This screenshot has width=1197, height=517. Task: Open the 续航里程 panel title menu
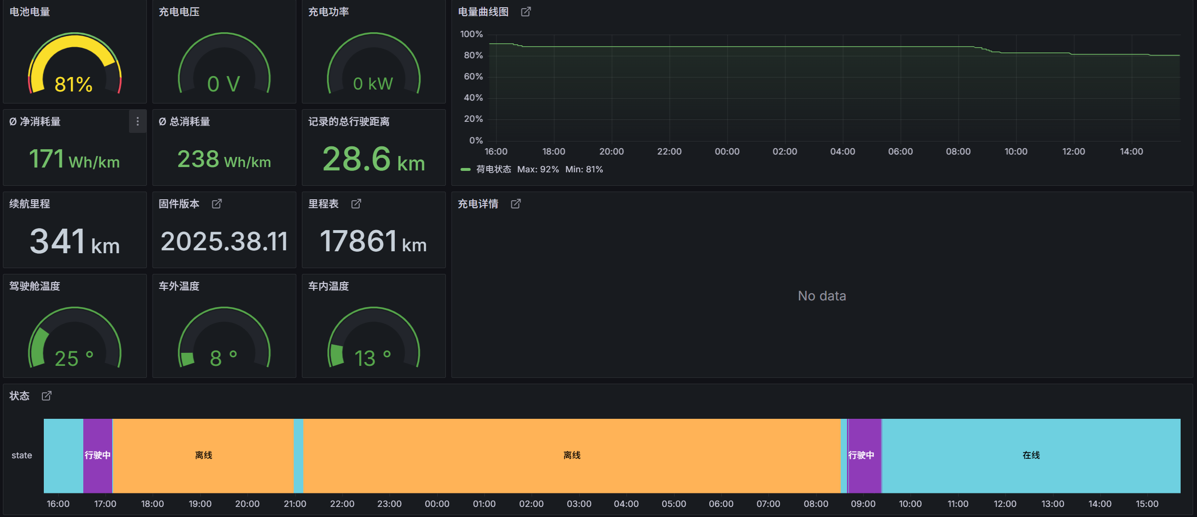[x=30, y=204]
